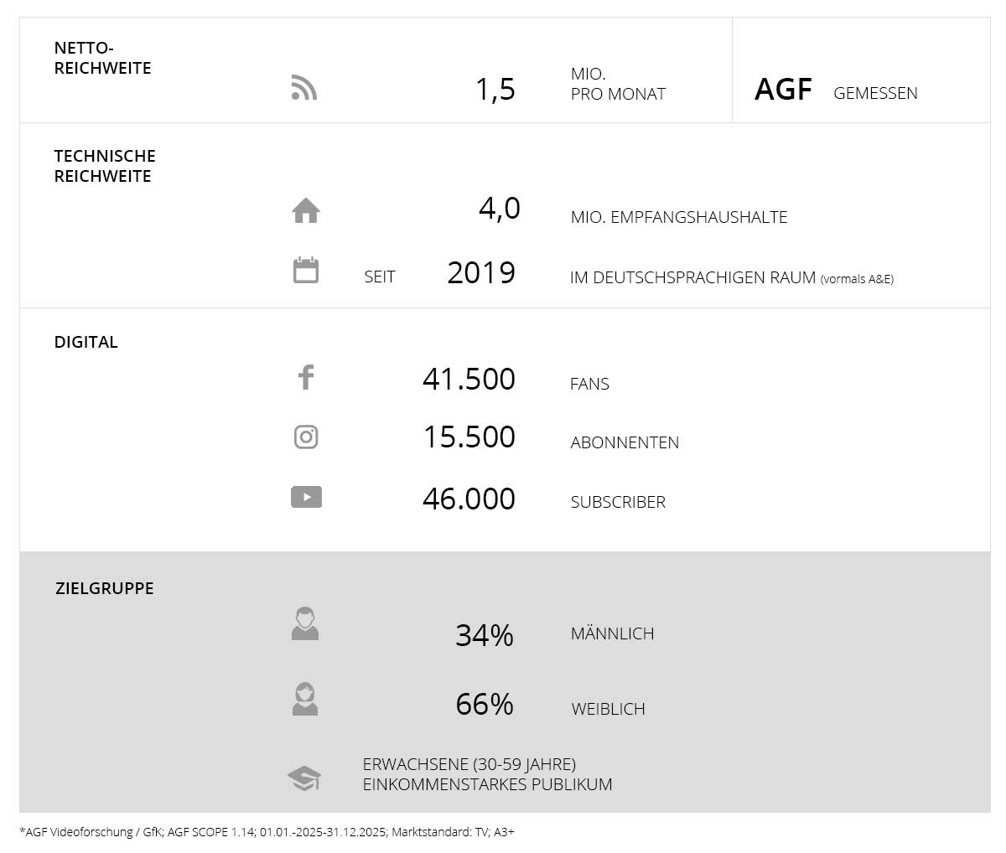Click the ZIELGRUPPE section heading

pos(105,588)
